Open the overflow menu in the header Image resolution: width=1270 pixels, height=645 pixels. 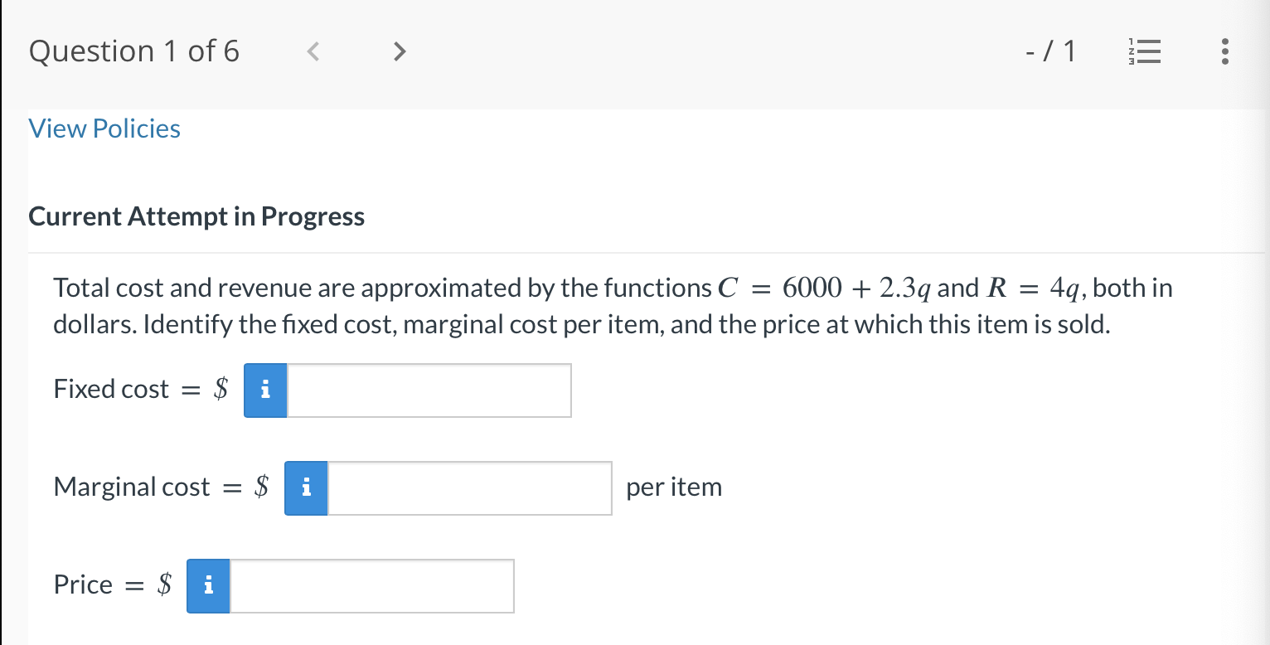tap(1224, 51)
